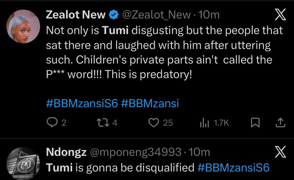
Task: Click the 10m timestamp on Zealot New's tweet
Action: [x=209, y=15]
